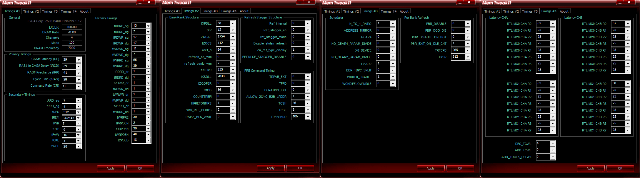Close the fourth Mem TweakIt window

(629, 2)
